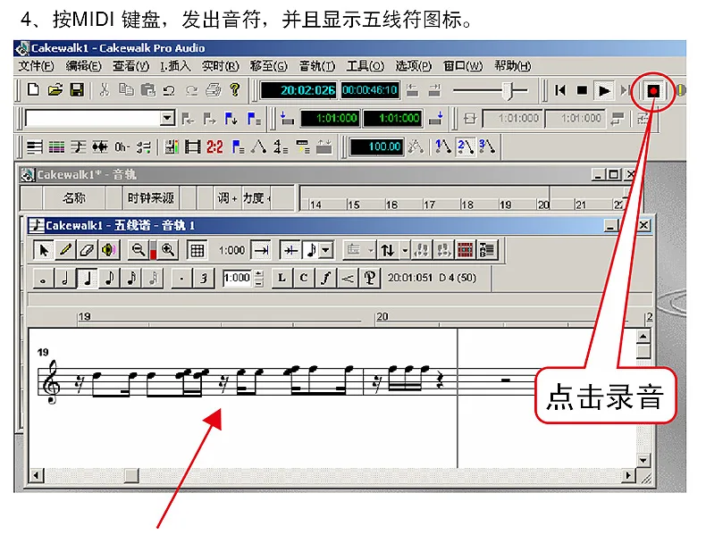Select the hairpin crescendo tool

click(x=347, y=278)
